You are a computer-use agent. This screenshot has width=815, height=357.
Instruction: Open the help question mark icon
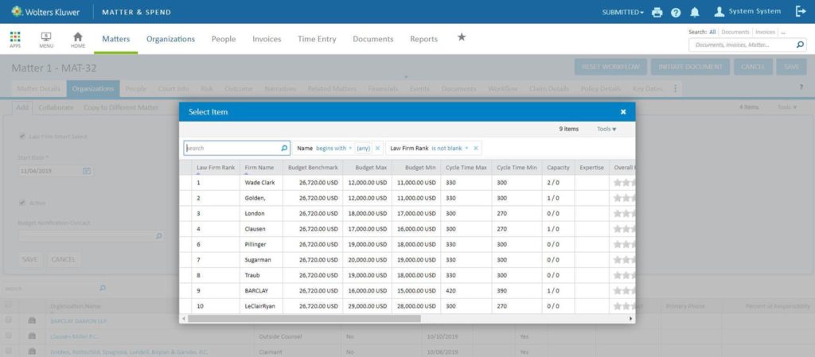tap(676, 12)
